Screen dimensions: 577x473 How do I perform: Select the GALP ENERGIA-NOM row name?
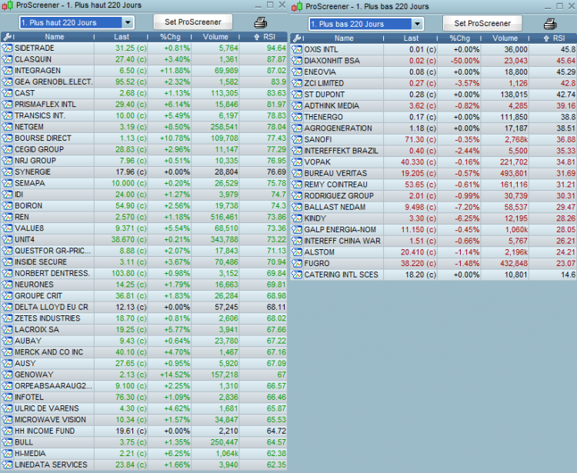click(340, 229)
